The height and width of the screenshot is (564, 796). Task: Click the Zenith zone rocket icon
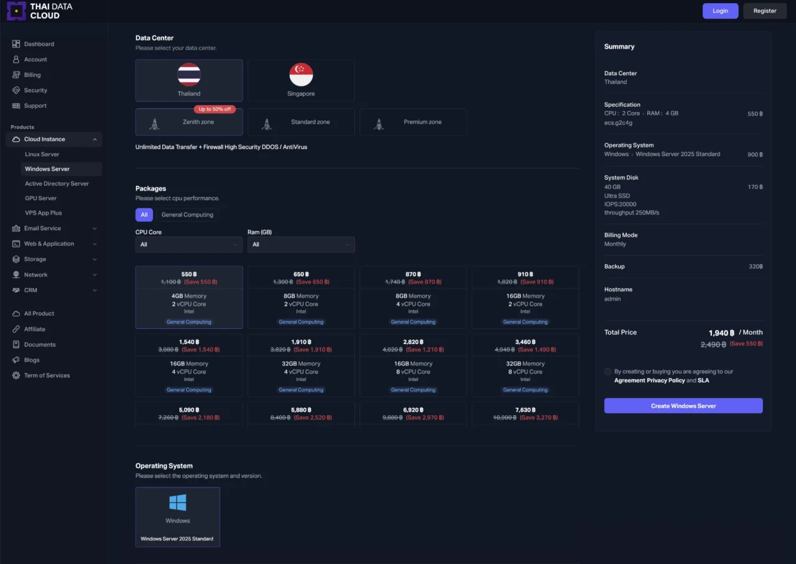(x=154, y=123)
